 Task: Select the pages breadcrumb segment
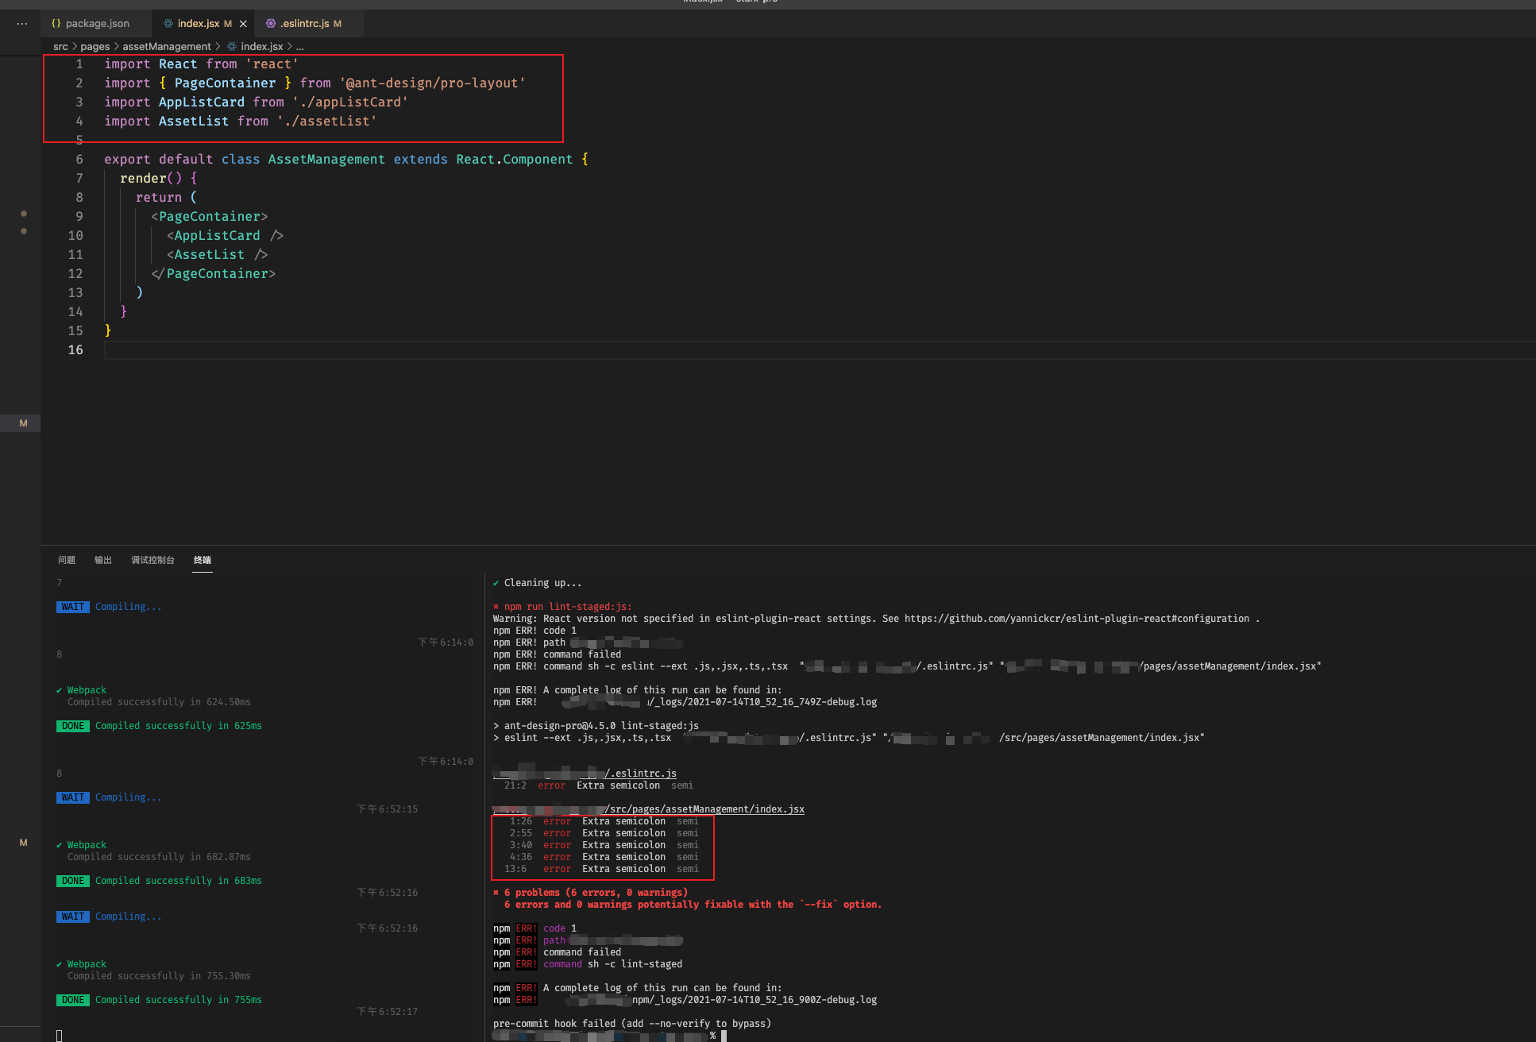point(95,47)
